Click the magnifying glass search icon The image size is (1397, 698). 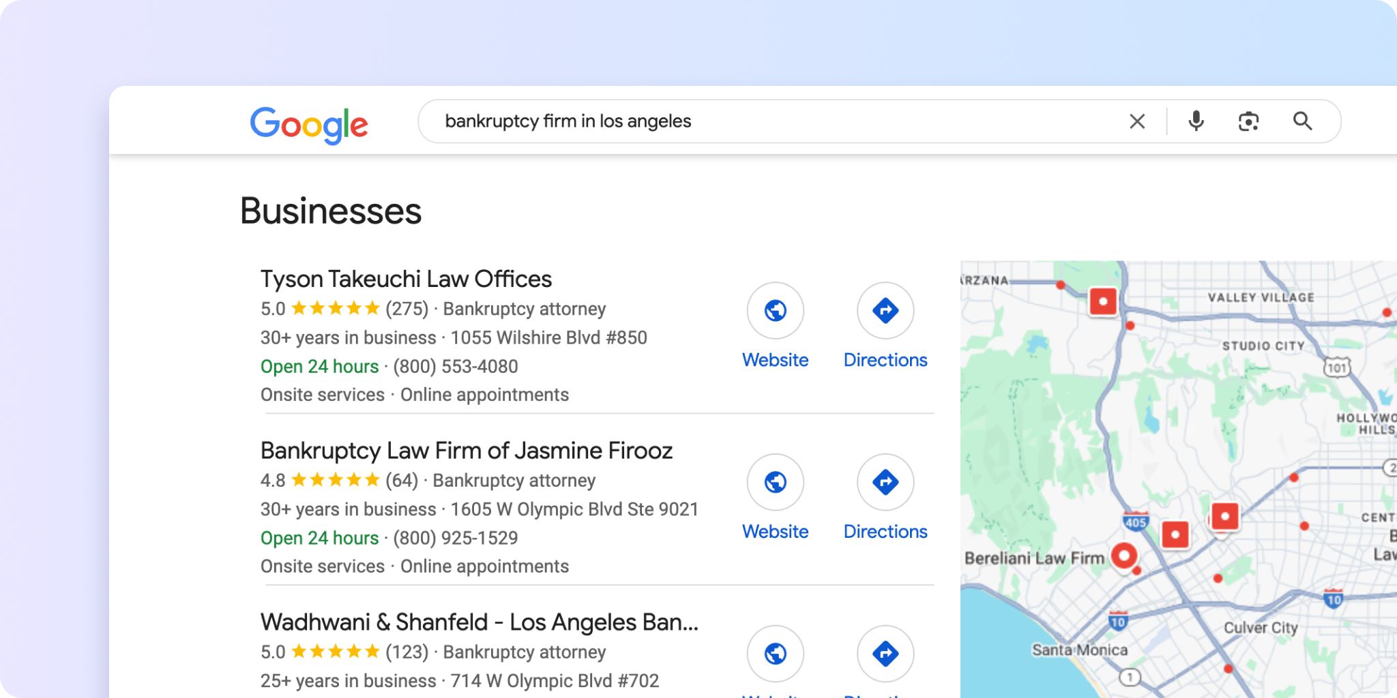point(1302,121)
